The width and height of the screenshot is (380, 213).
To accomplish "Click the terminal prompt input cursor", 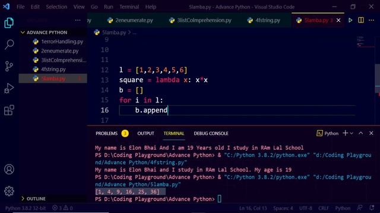I will tap(219, 199).
